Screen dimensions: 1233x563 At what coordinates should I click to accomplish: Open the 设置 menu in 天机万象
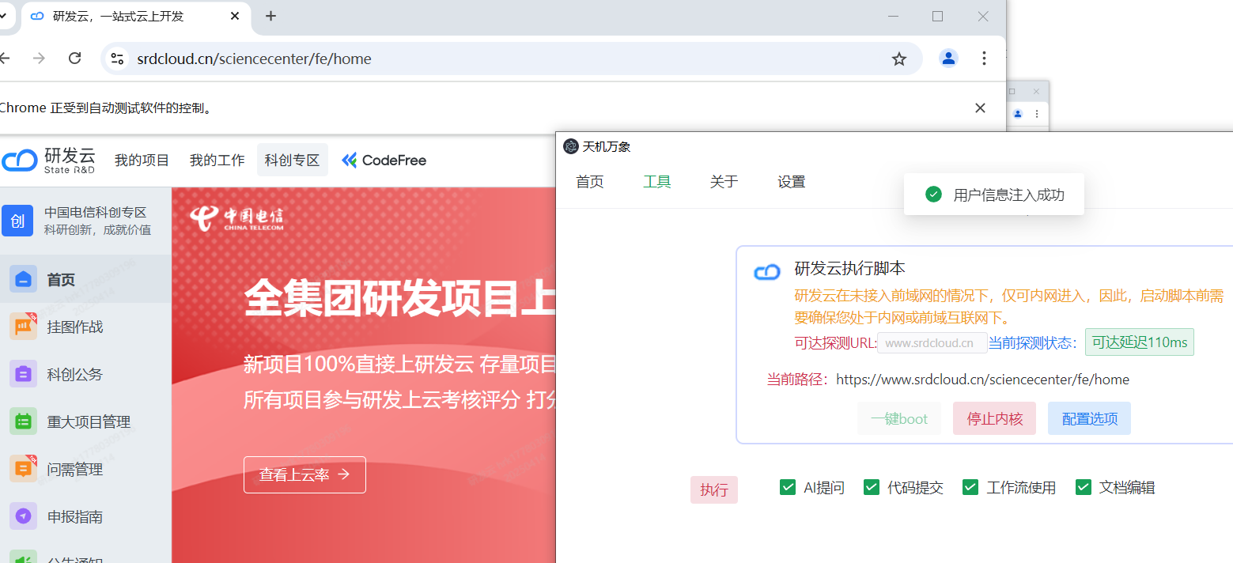click(791, 182)
